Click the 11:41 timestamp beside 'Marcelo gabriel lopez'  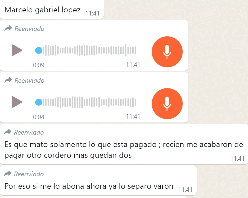coord(93,13)
